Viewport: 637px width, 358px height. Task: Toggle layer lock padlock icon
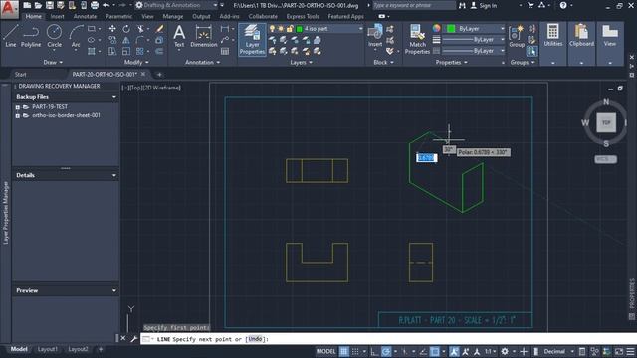290,29
